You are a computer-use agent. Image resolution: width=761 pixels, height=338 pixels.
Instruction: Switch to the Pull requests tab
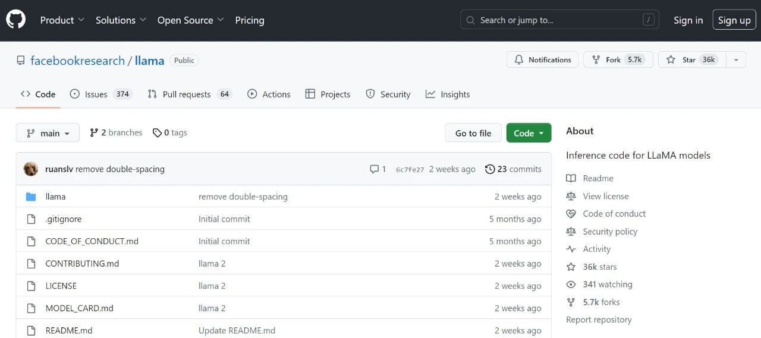[x=190, y=94]
